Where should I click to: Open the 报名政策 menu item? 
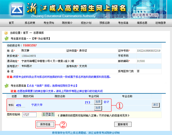[30, 23]
